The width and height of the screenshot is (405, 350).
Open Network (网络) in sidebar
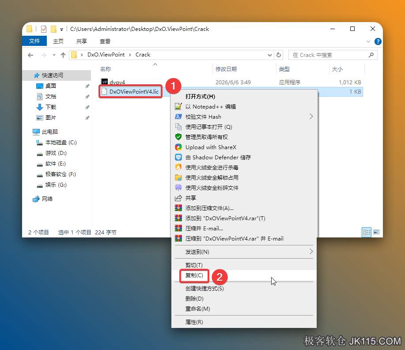click(x=47, y=199)
